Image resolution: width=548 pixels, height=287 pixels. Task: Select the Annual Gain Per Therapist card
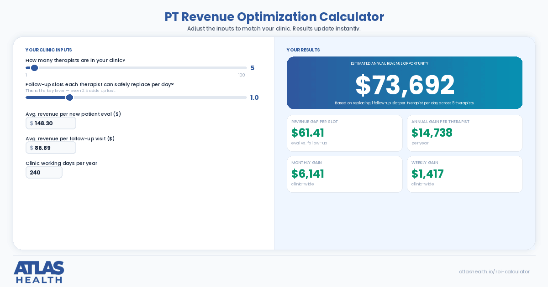click(x=465, y=133)
